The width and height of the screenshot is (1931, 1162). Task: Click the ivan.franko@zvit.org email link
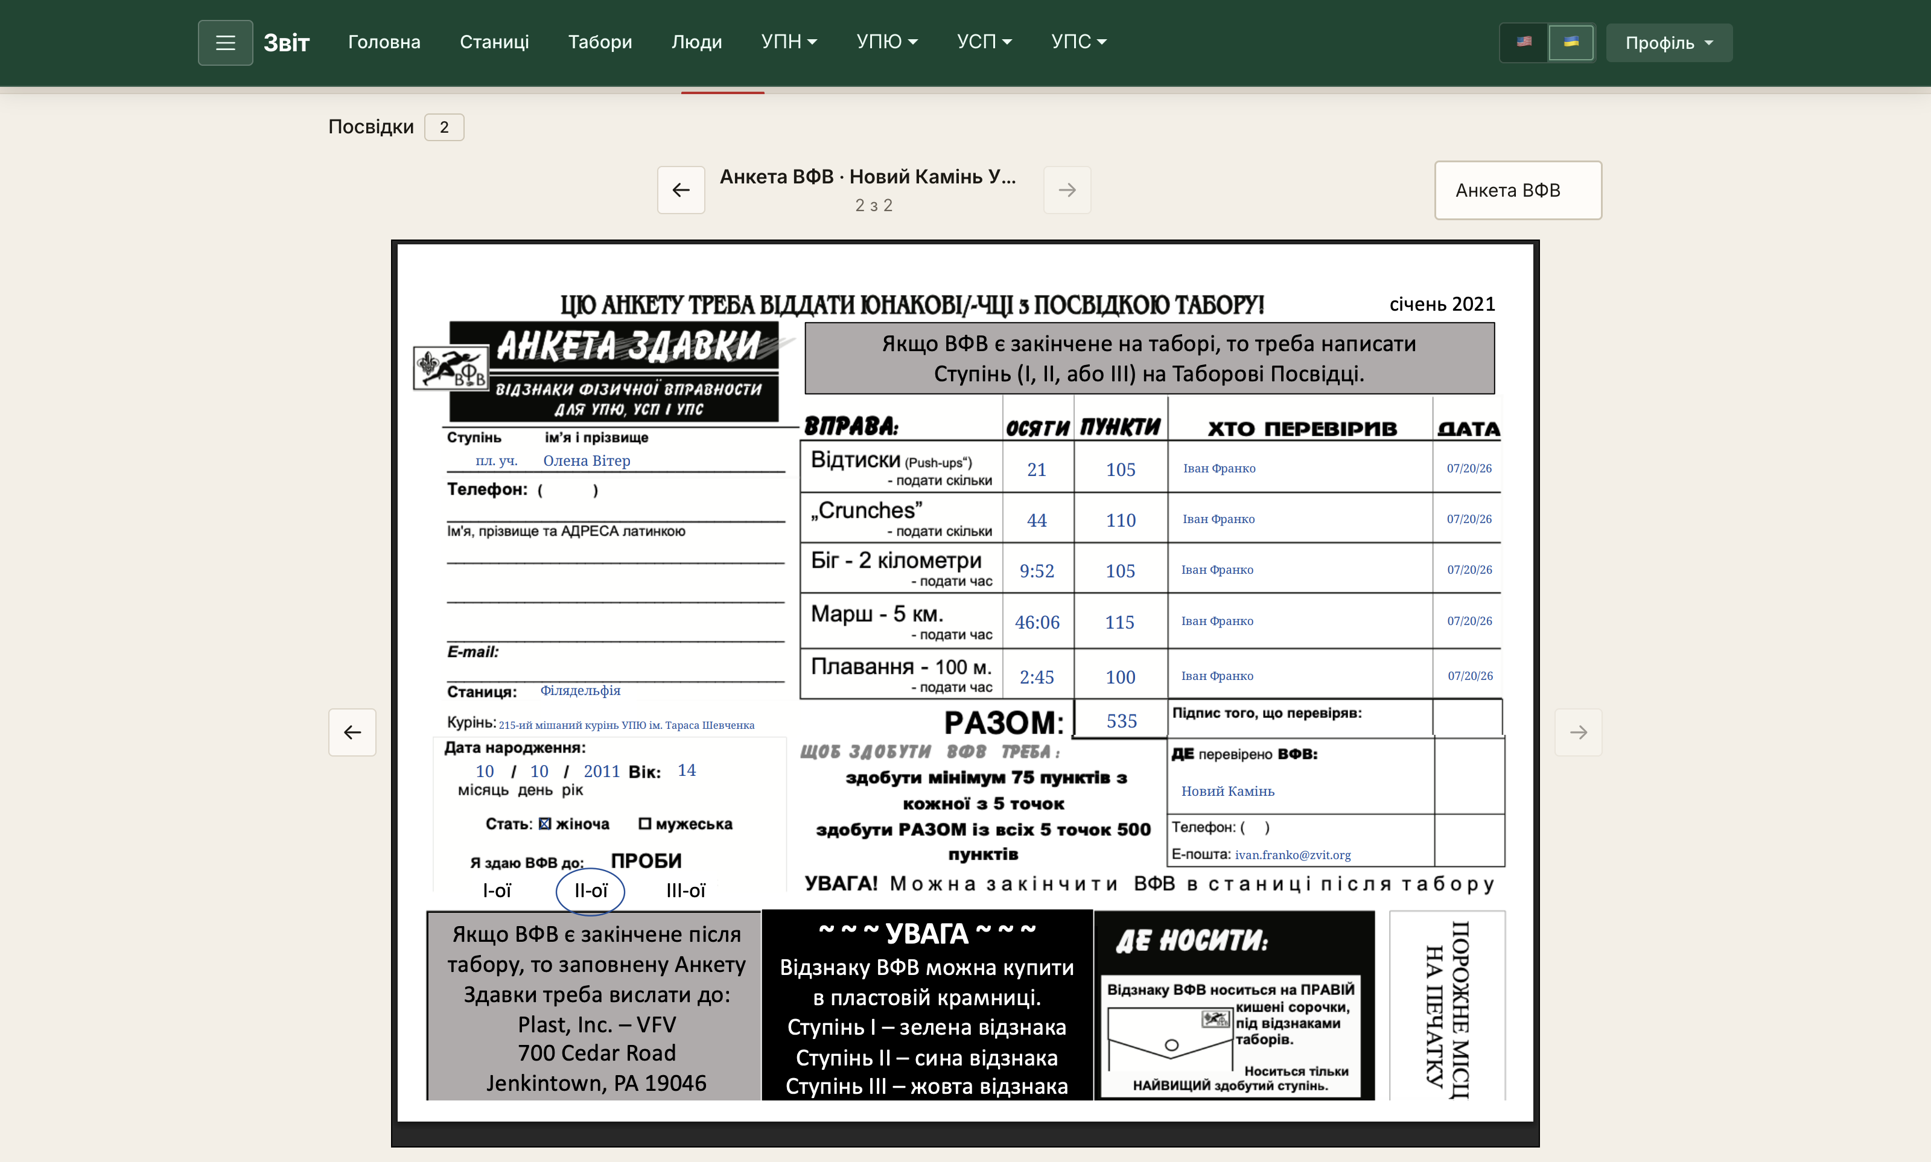(1293, 855)
